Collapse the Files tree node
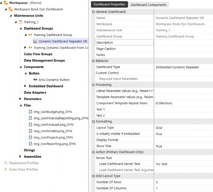This screenshot has width=213, height=192. tap(21, 105)
